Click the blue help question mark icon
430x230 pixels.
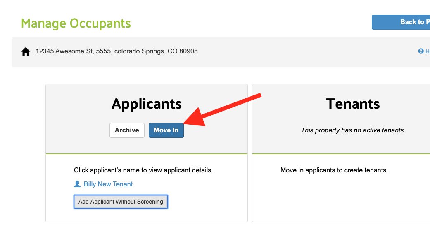click(x=421, y=51)
